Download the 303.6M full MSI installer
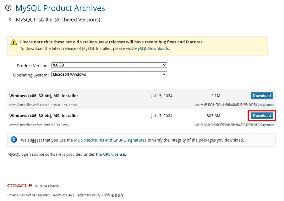This screenshot has height=201, width=284. [x=262, y=116]
